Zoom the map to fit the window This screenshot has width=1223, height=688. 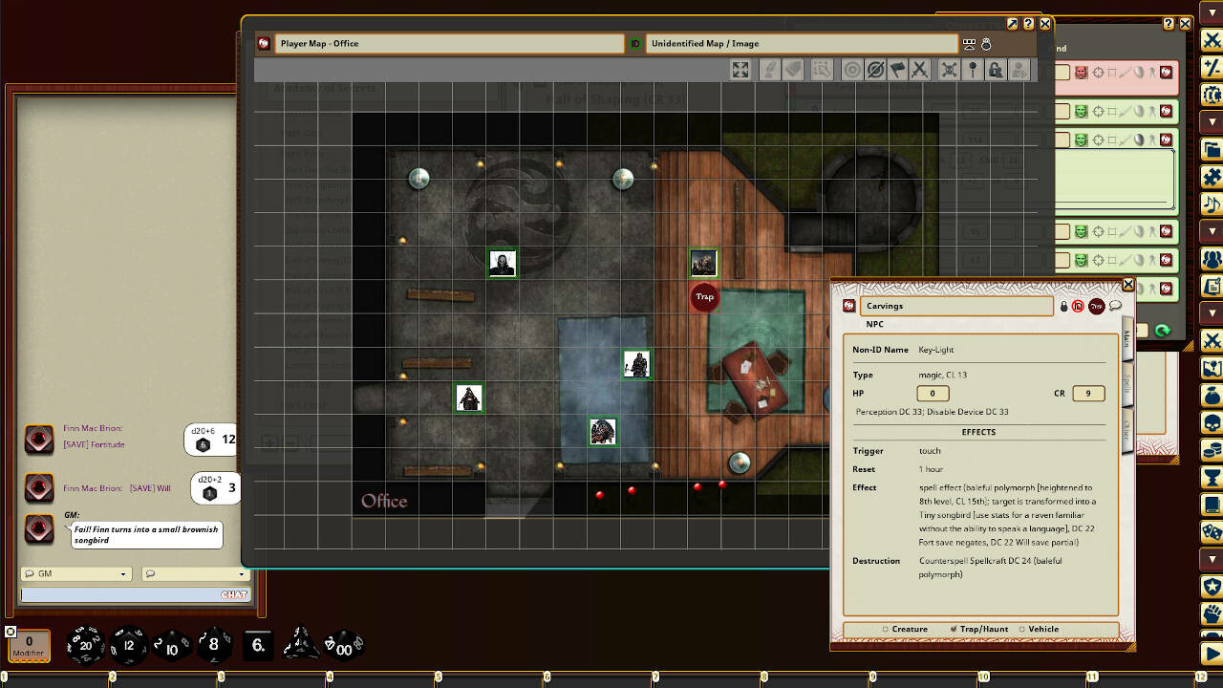point(740,70)
